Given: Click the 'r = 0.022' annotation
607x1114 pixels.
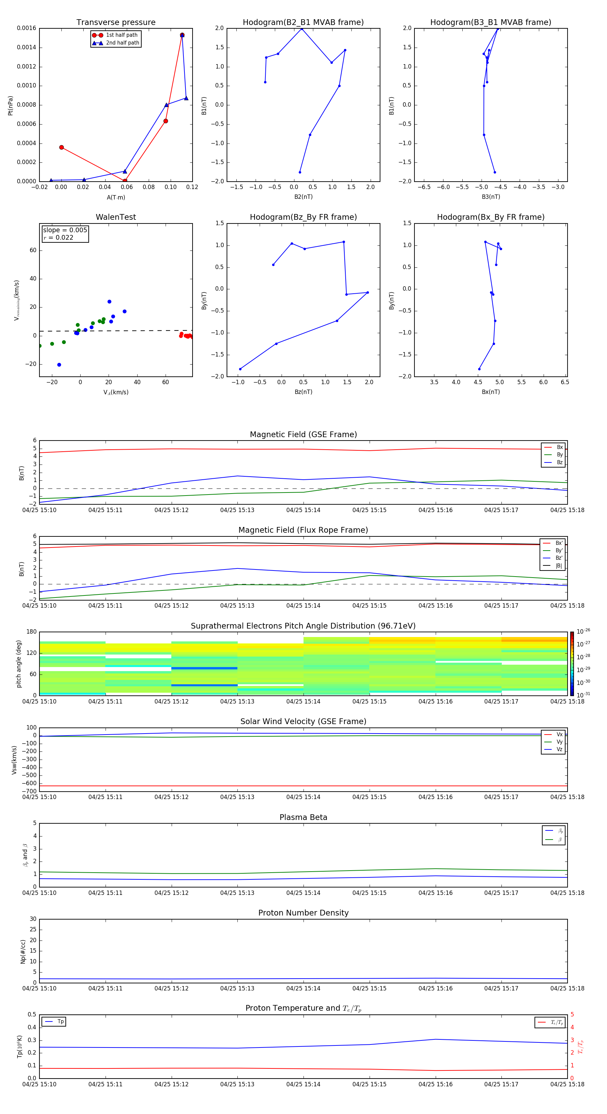Looking at the screenshot, I should tap(58, 237).
